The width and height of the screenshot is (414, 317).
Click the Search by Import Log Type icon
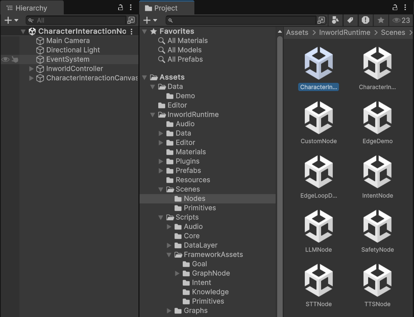pos(365,20)
